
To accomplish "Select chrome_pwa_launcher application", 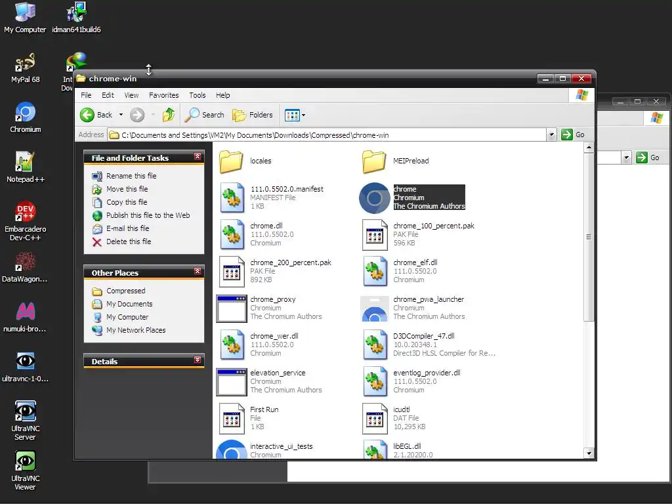I will click(x=413, y=308).
